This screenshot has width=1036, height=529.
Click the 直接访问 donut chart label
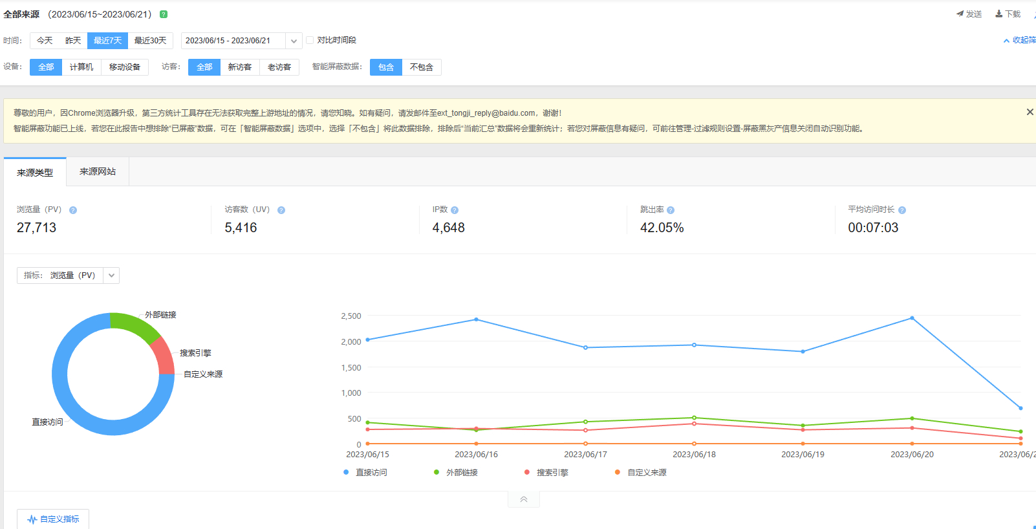click(x=48, y=422)
